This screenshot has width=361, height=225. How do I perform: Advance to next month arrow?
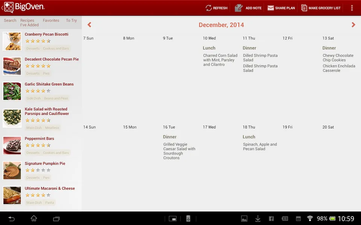(x=353, y=25)
